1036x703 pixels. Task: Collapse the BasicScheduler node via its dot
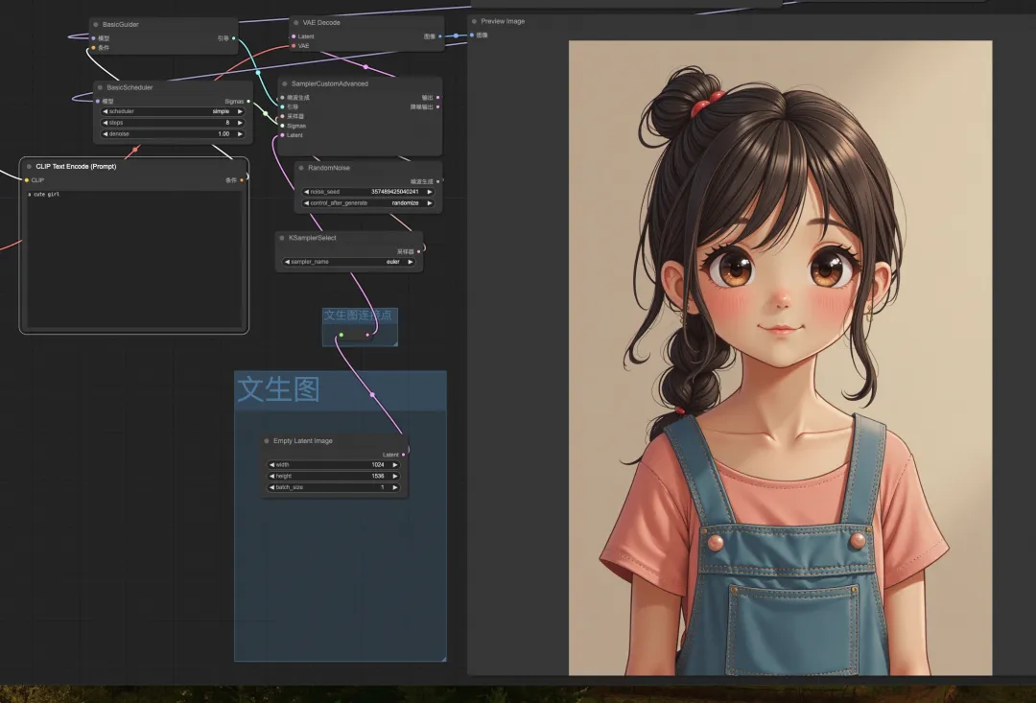(x=100, y=87)
